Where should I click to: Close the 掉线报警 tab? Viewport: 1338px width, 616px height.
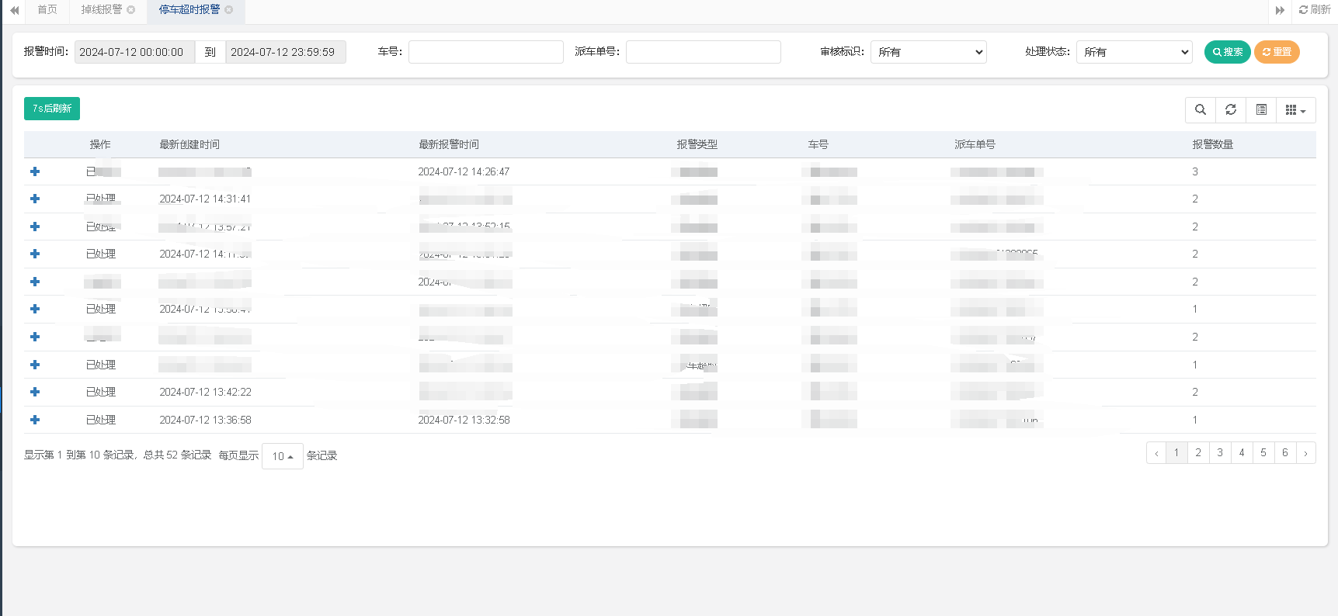(131, 10)
